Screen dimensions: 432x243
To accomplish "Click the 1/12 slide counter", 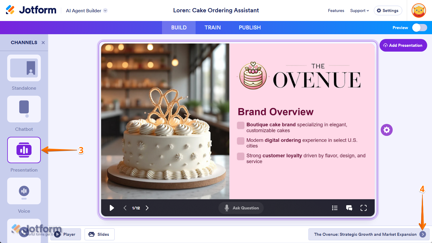I will tap(136, 208).
